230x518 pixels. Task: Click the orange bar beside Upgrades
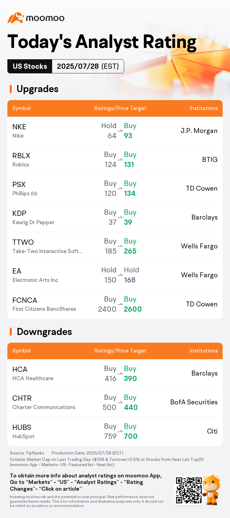(11, 89)
